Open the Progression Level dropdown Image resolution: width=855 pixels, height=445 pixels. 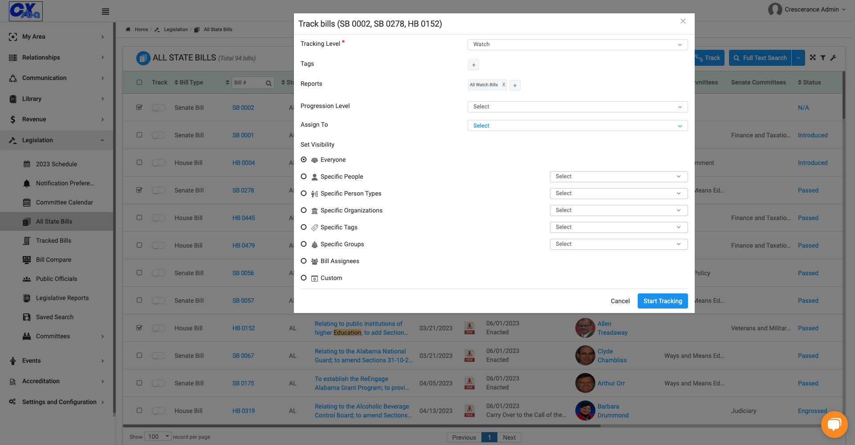click(x=578, y=107)
